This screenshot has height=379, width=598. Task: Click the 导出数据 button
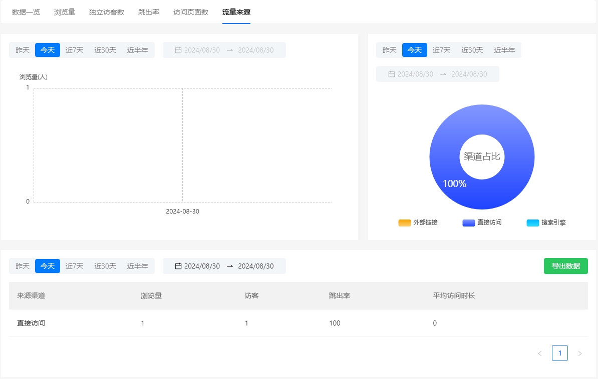565,266
